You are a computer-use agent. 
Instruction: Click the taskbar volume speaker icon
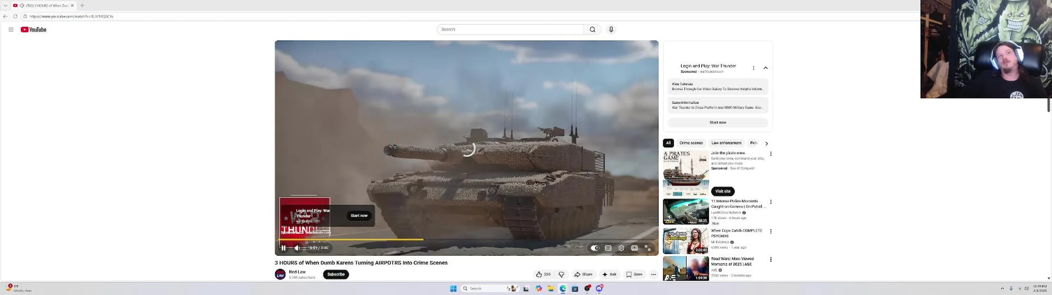[1027, 289]
